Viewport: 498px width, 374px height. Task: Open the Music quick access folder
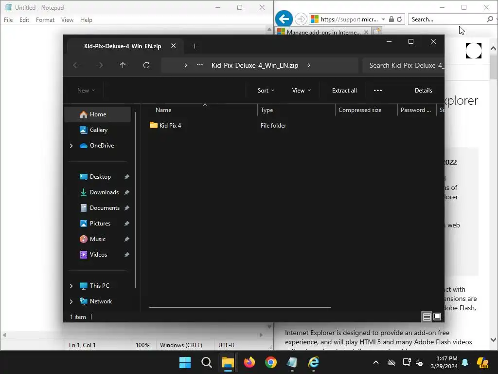(97, 239)
